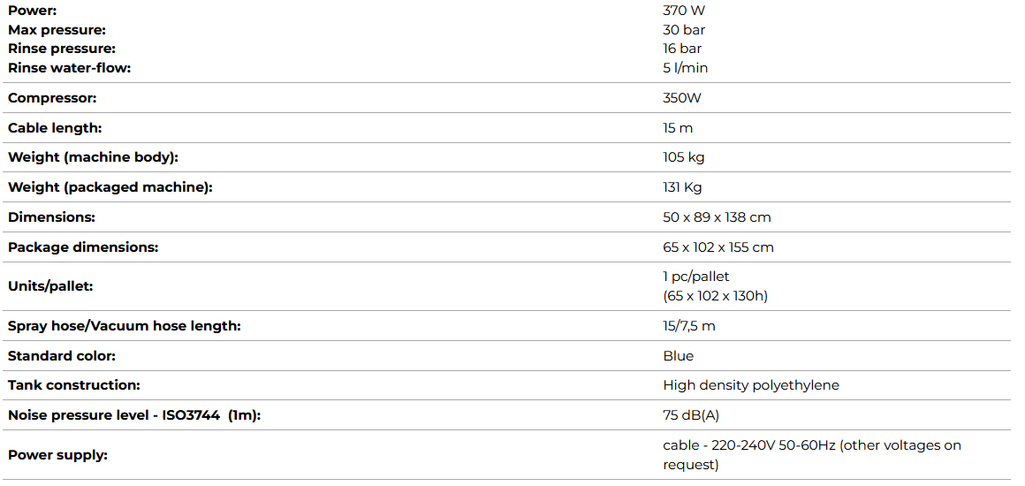
Task: Click the "Weight (machine body):" label
Action: click(93, 158)
